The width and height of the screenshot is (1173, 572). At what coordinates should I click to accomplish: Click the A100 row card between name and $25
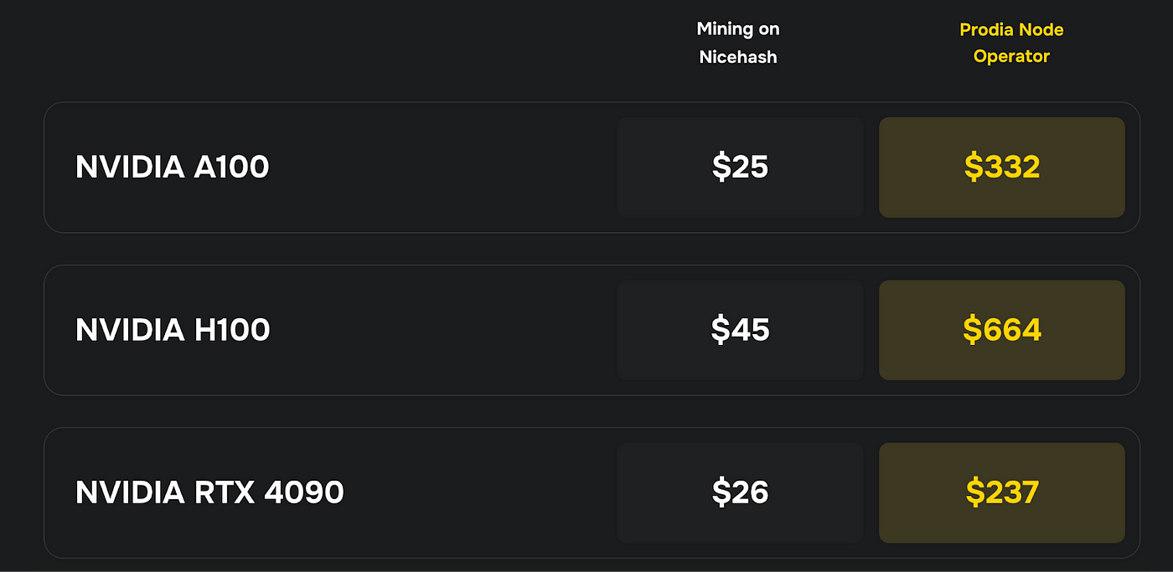tap(444, 167)
